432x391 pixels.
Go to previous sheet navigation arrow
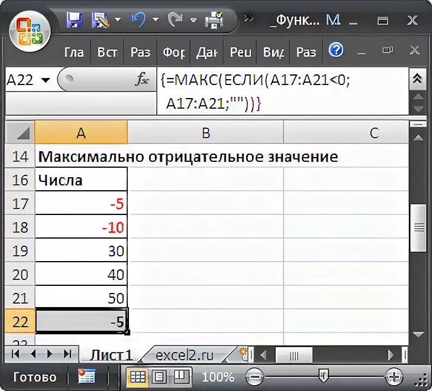click(x=33, y=354)
